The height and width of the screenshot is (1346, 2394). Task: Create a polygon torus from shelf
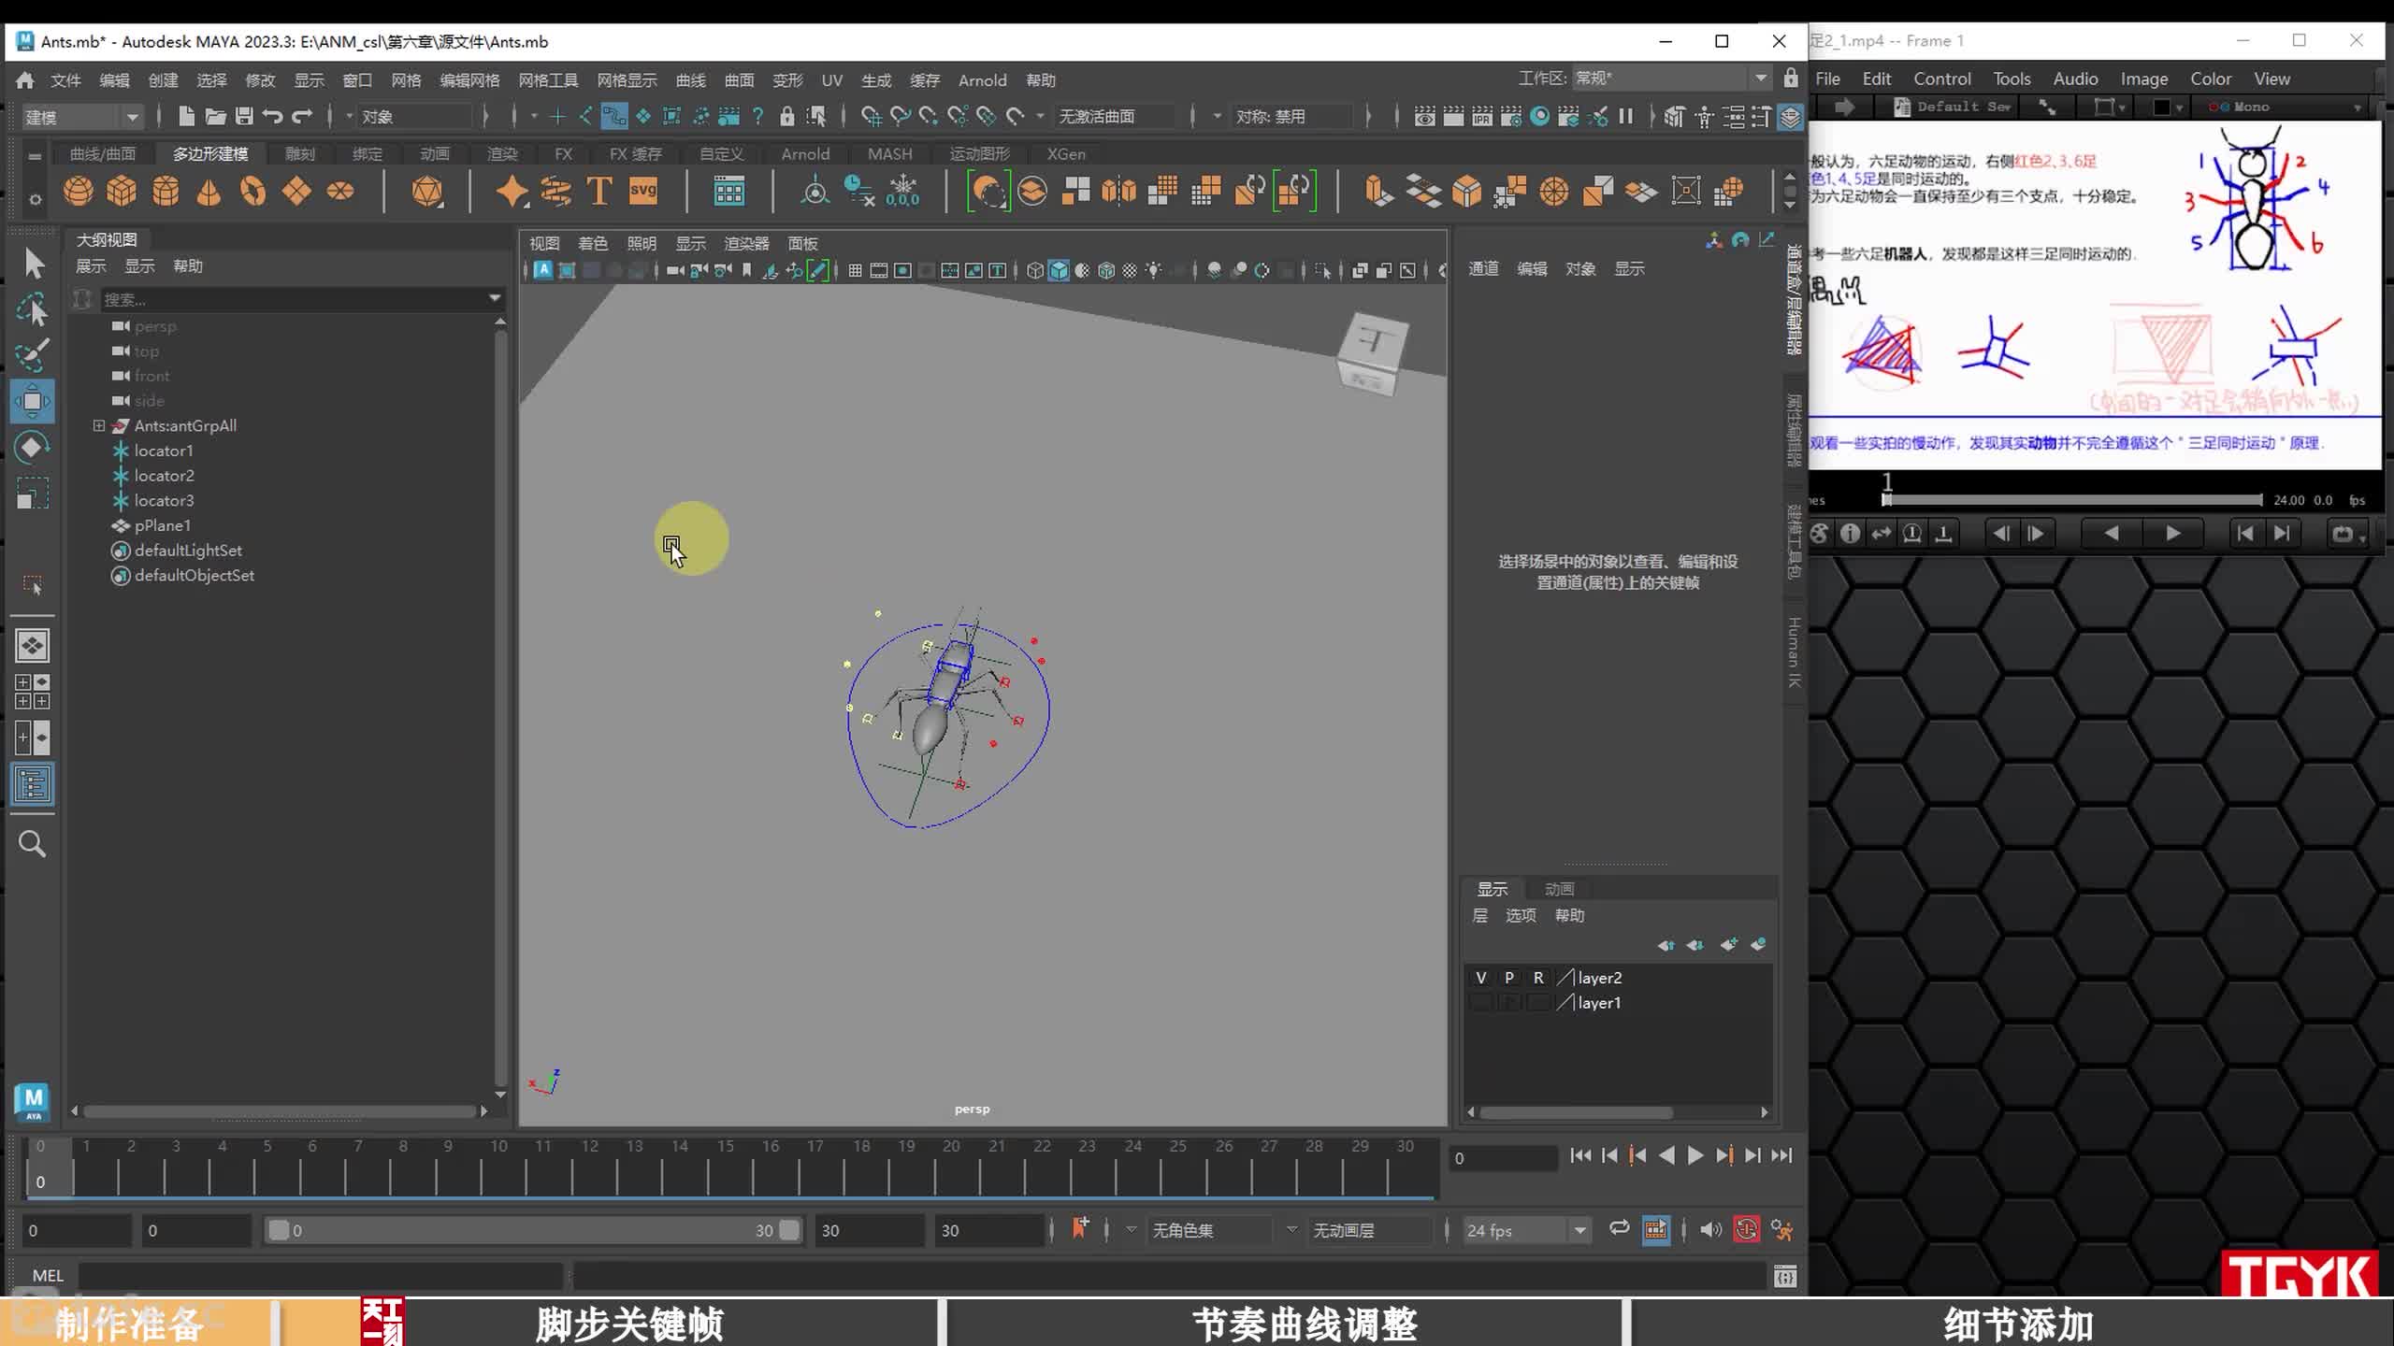252,191
